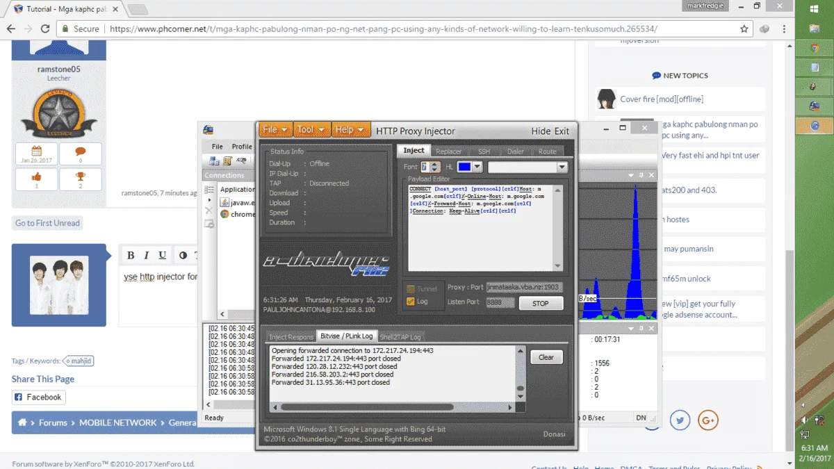The width and height of the screenshot is (834, 469).
Task: Click the text color icon in reply editor
Action: click(183, 255)
